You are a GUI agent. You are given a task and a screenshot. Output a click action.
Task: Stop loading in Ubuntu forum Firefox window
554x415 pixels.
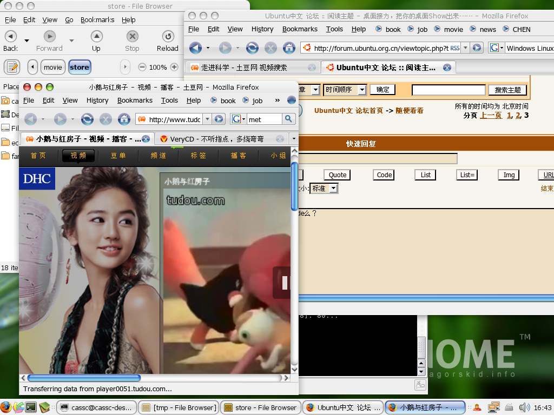click(271, 48)
